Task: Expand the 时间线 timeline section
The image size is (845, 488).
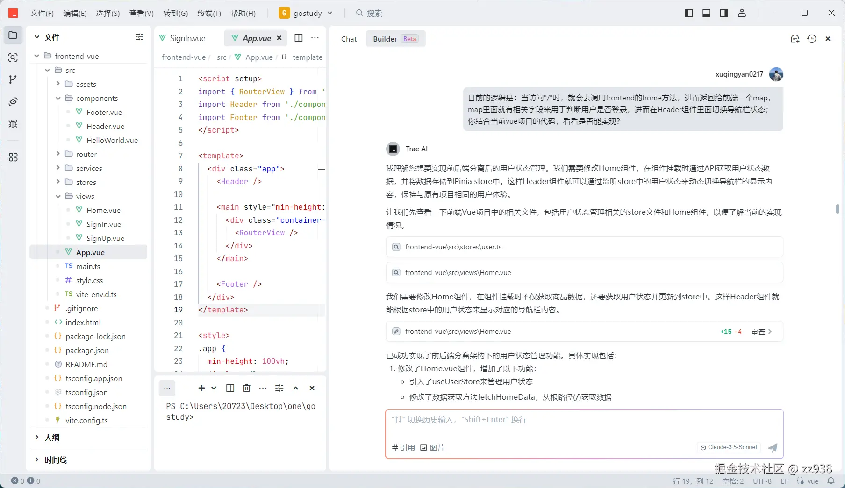Action: coord(37,460)
